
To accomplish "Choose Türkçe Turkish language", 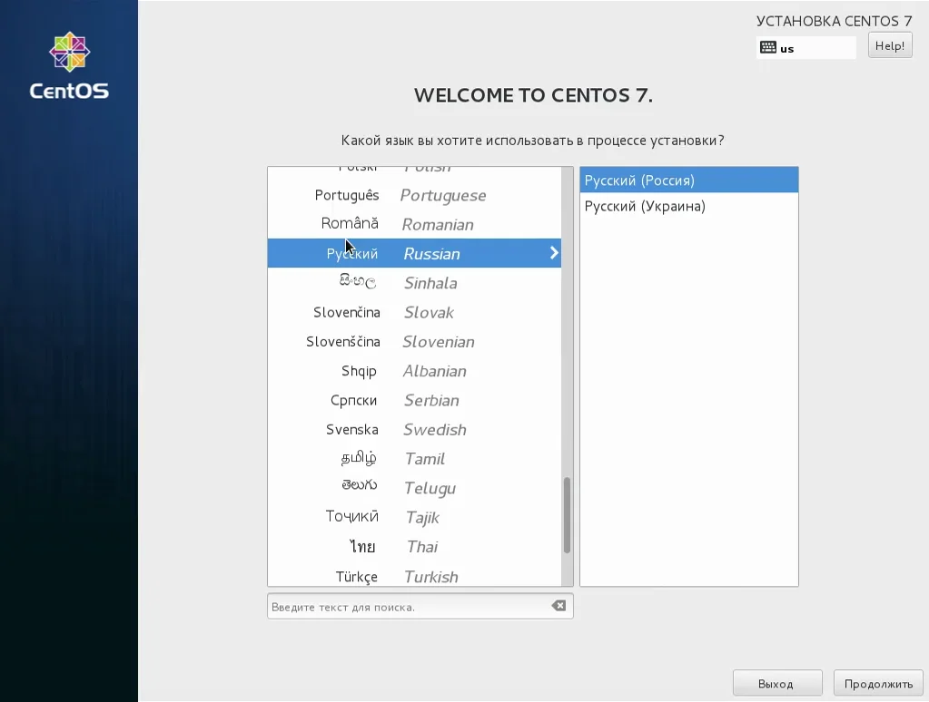I will click(x=414, y=575).
